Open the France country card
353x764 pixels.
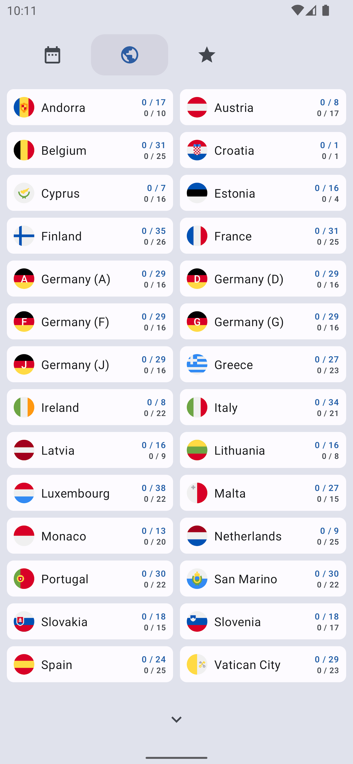click(x=263, y=236)
